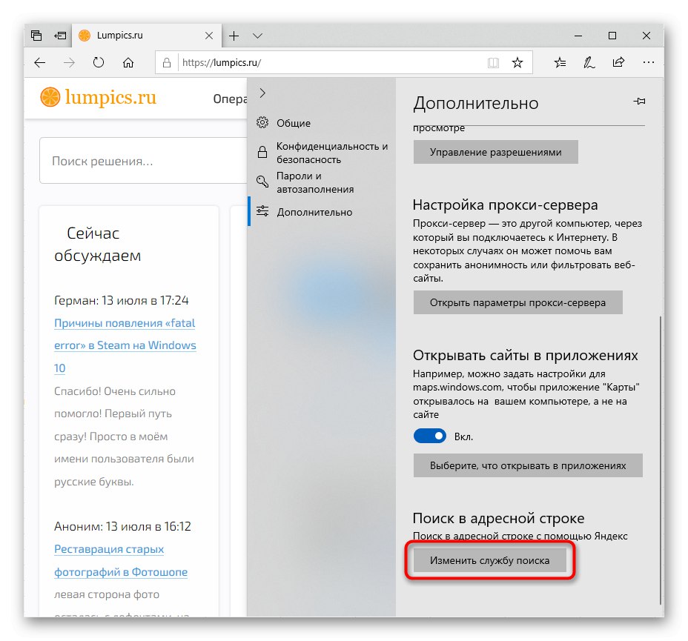Open Пароли и автозаполнение section
Screen dimensions: 688x641
[x=315, y=182]
